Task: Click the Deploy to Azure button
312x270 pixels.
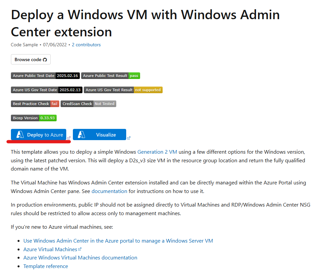Action: pyautogui.click(x=39, y=135)
